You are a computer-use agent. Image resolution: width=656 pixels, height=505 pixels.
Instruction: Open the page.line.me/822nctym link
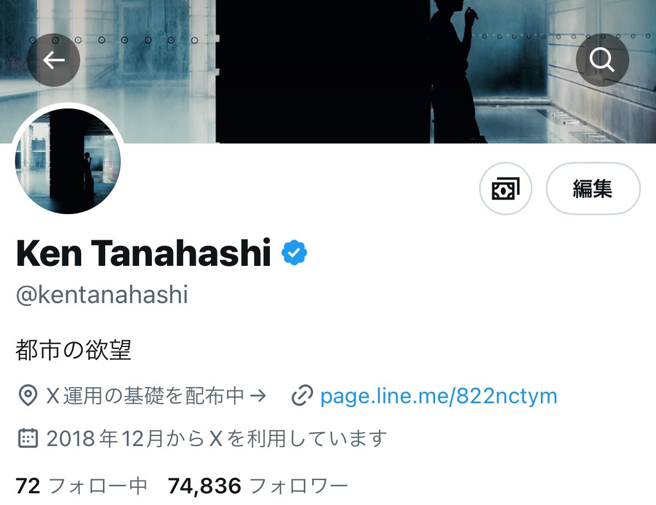click(x=438, y=396)
